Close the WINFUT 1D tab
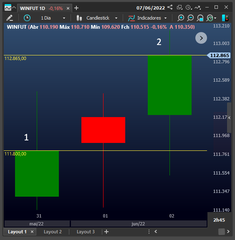Screen dimensions: 235x240 tap(68, 8)
